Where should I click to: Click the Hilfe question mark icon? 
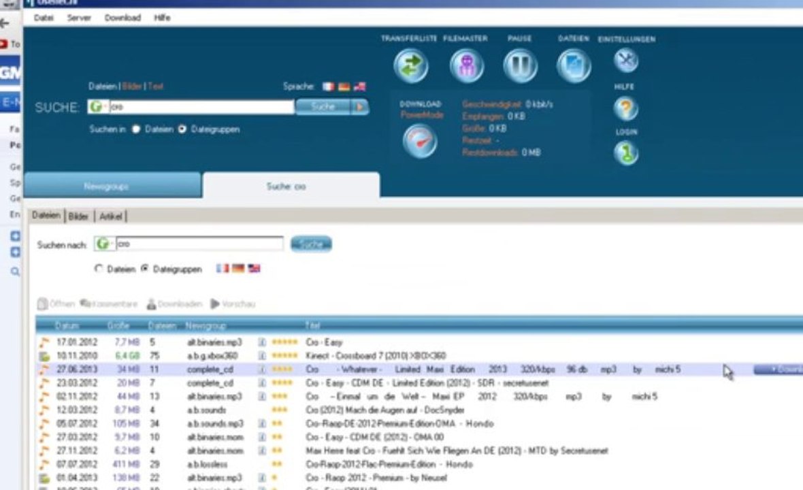(626, 108)
